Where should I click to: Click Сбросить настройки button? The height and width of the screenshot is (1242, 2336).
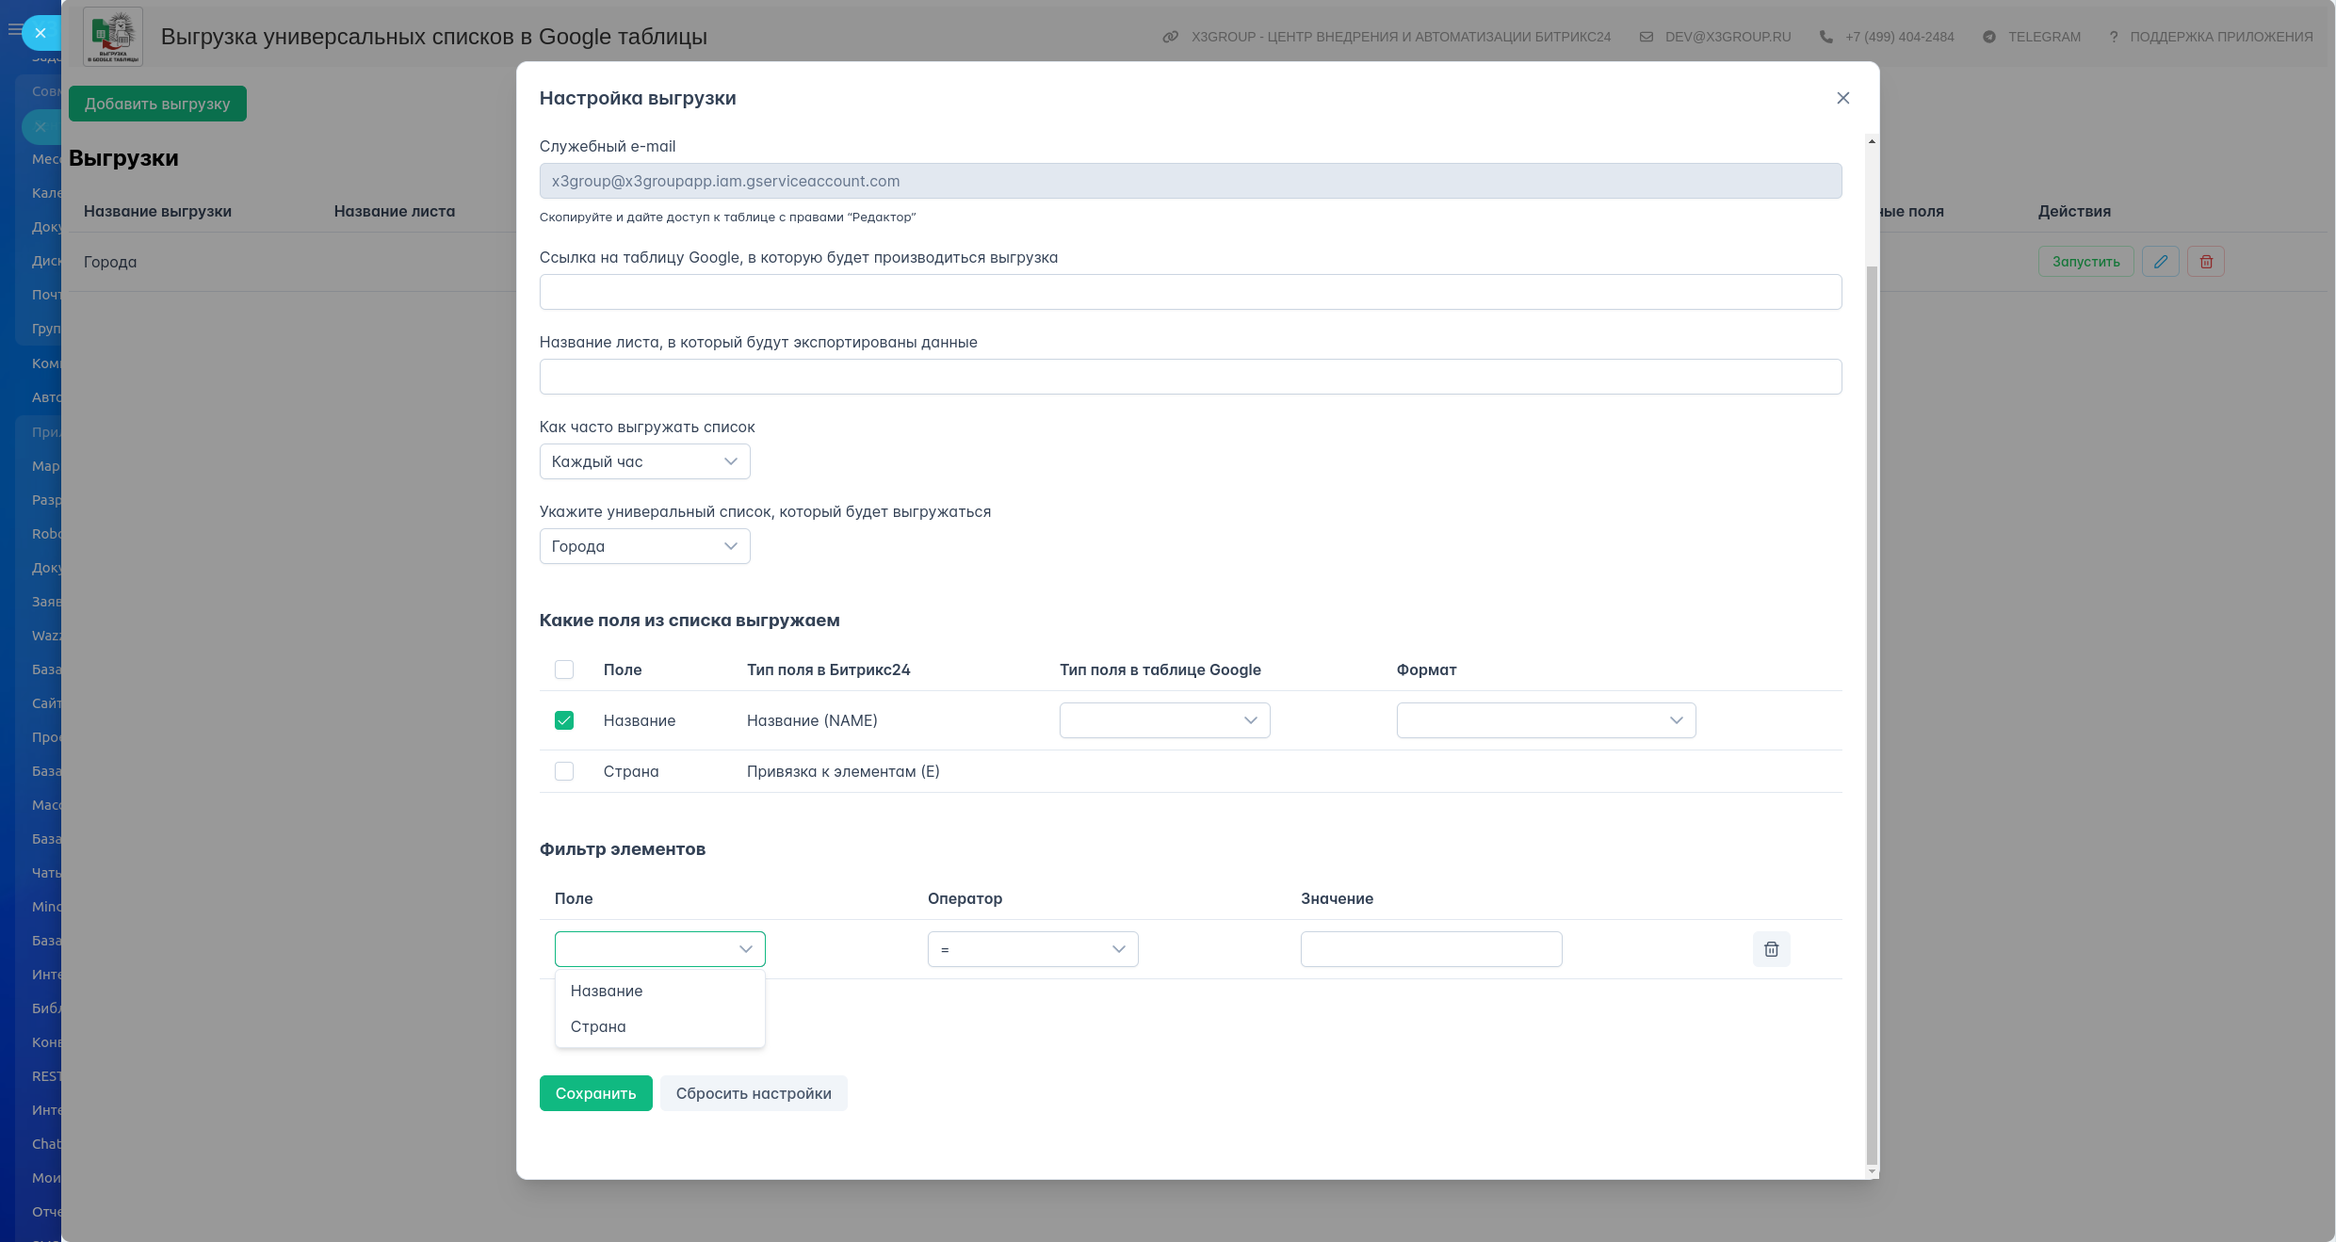click(753, 1093)
